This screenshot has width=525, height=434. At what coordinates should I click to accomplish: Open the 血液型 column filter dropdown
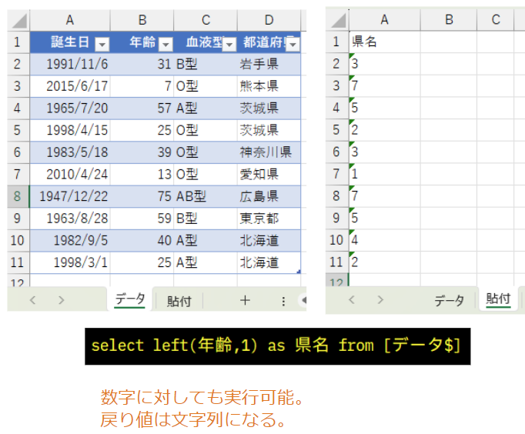pos(229,44)
